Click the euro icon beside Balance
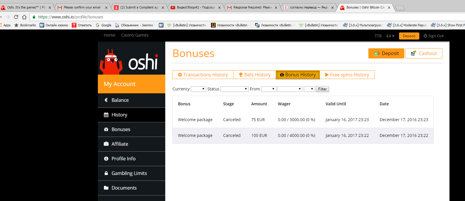The image size is (465, 201). [106, 100]
